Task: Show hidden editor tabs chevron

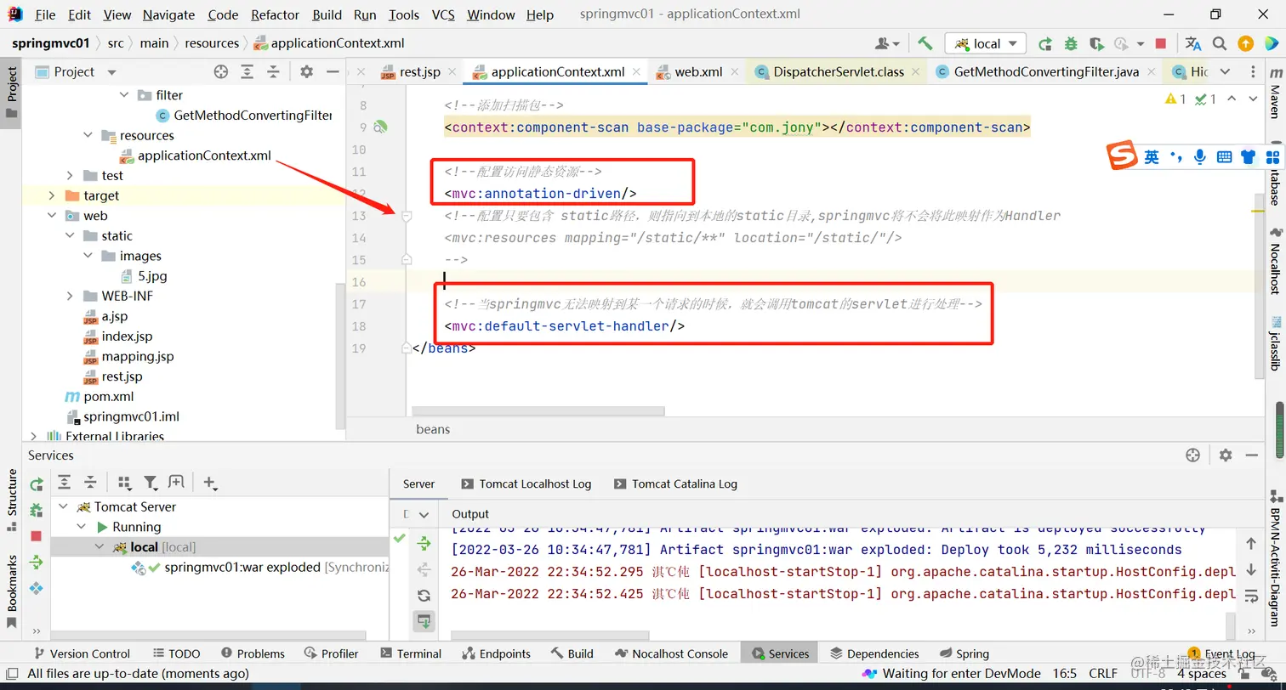Action: [1225, 72]
